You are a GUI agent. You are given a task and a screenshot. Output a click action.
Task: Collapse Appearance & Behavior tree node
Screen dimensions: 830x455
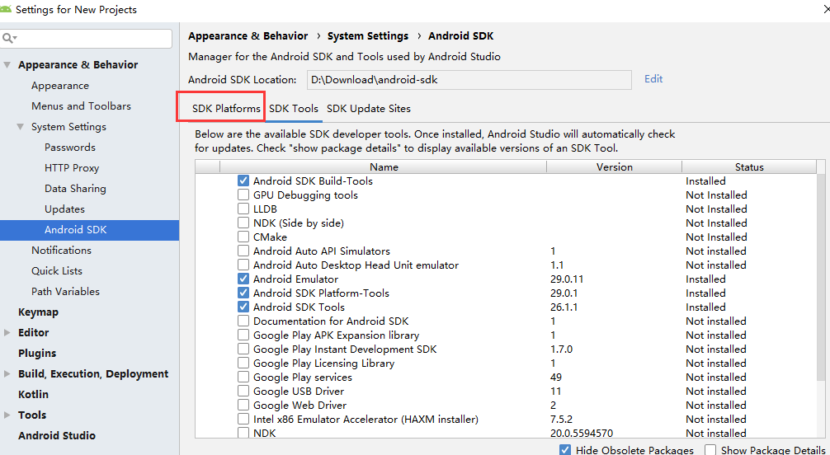pos(7,65)
